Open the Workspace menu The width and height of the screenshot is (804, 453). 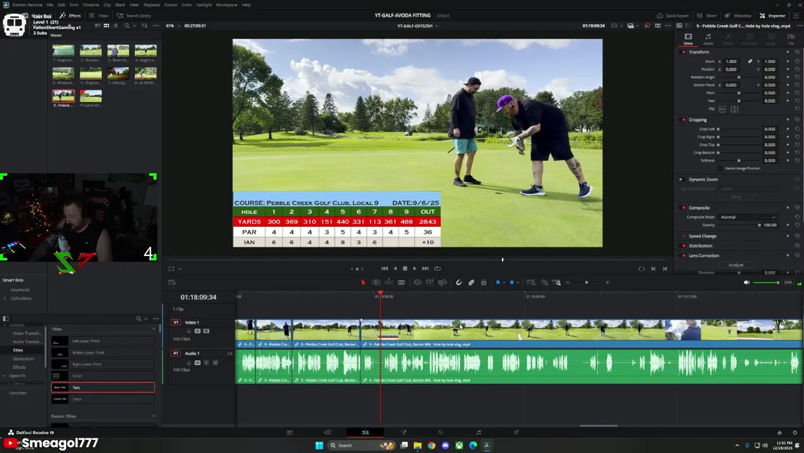coord(227,5)
